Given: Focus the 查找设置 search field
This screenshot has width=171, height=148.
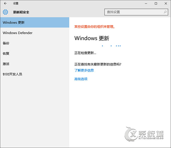Looking at the screenshot, I should [x=136, y=12].
